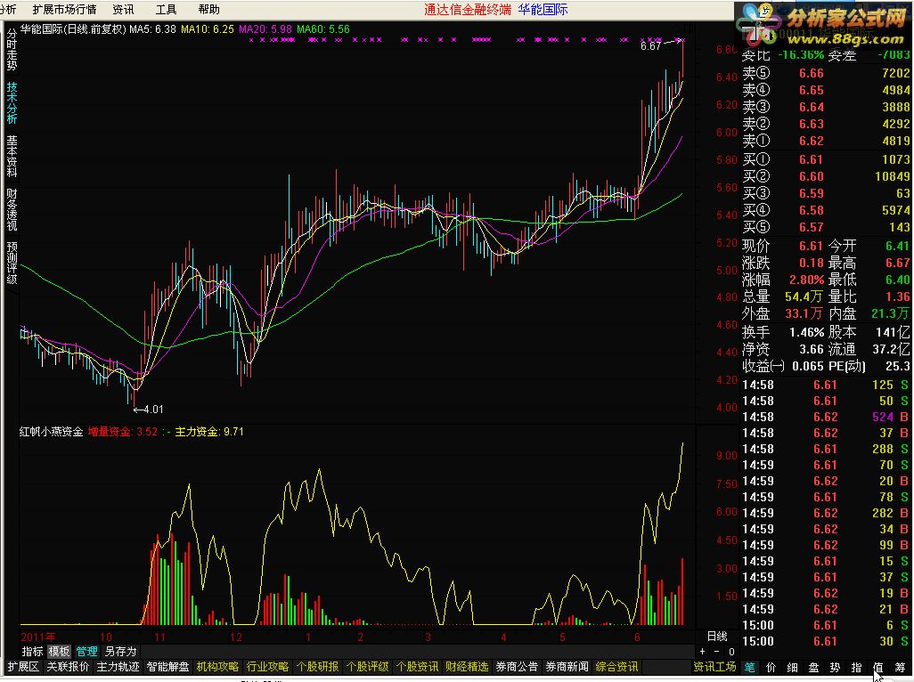The height and width of the screenshot is (682, 914).
Task: Click the MA5: 6.38 legend
Action: [152, 29]
